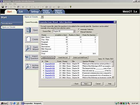Click the Power Edit toolbar button
This screenshot has width=140, height=105.
(62, 7)
